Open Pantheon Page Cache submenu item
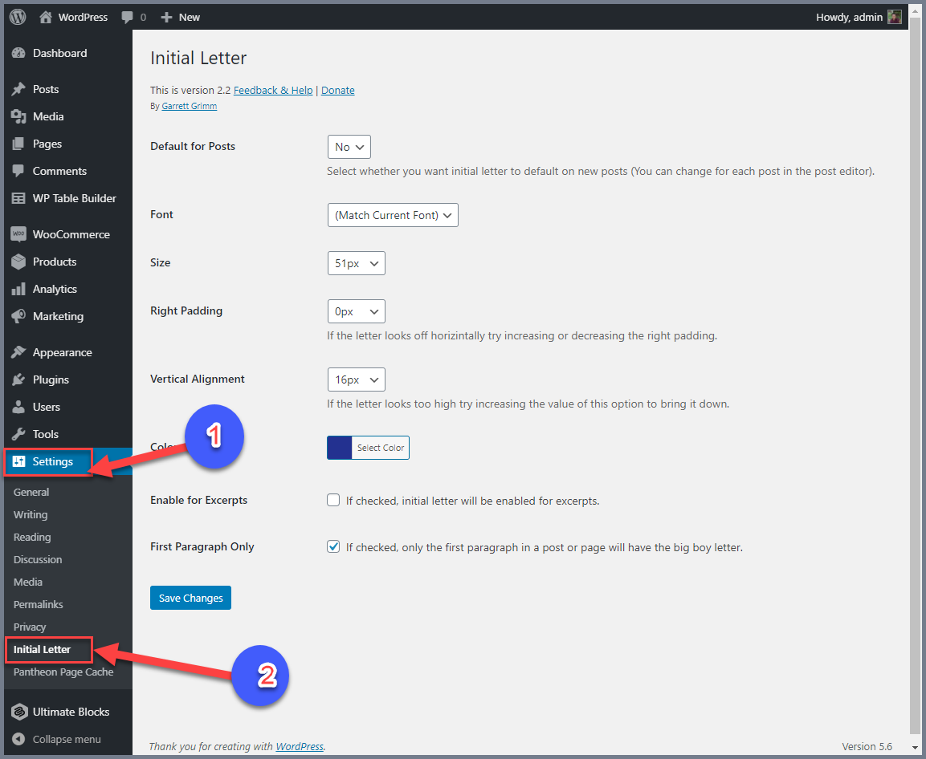This screenshot has width=926, height=759. coord(63,672)
